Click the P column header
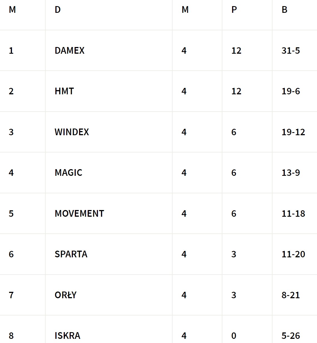Image resolution: width=317 pixels, height=343 pixels. coord(234,10)
